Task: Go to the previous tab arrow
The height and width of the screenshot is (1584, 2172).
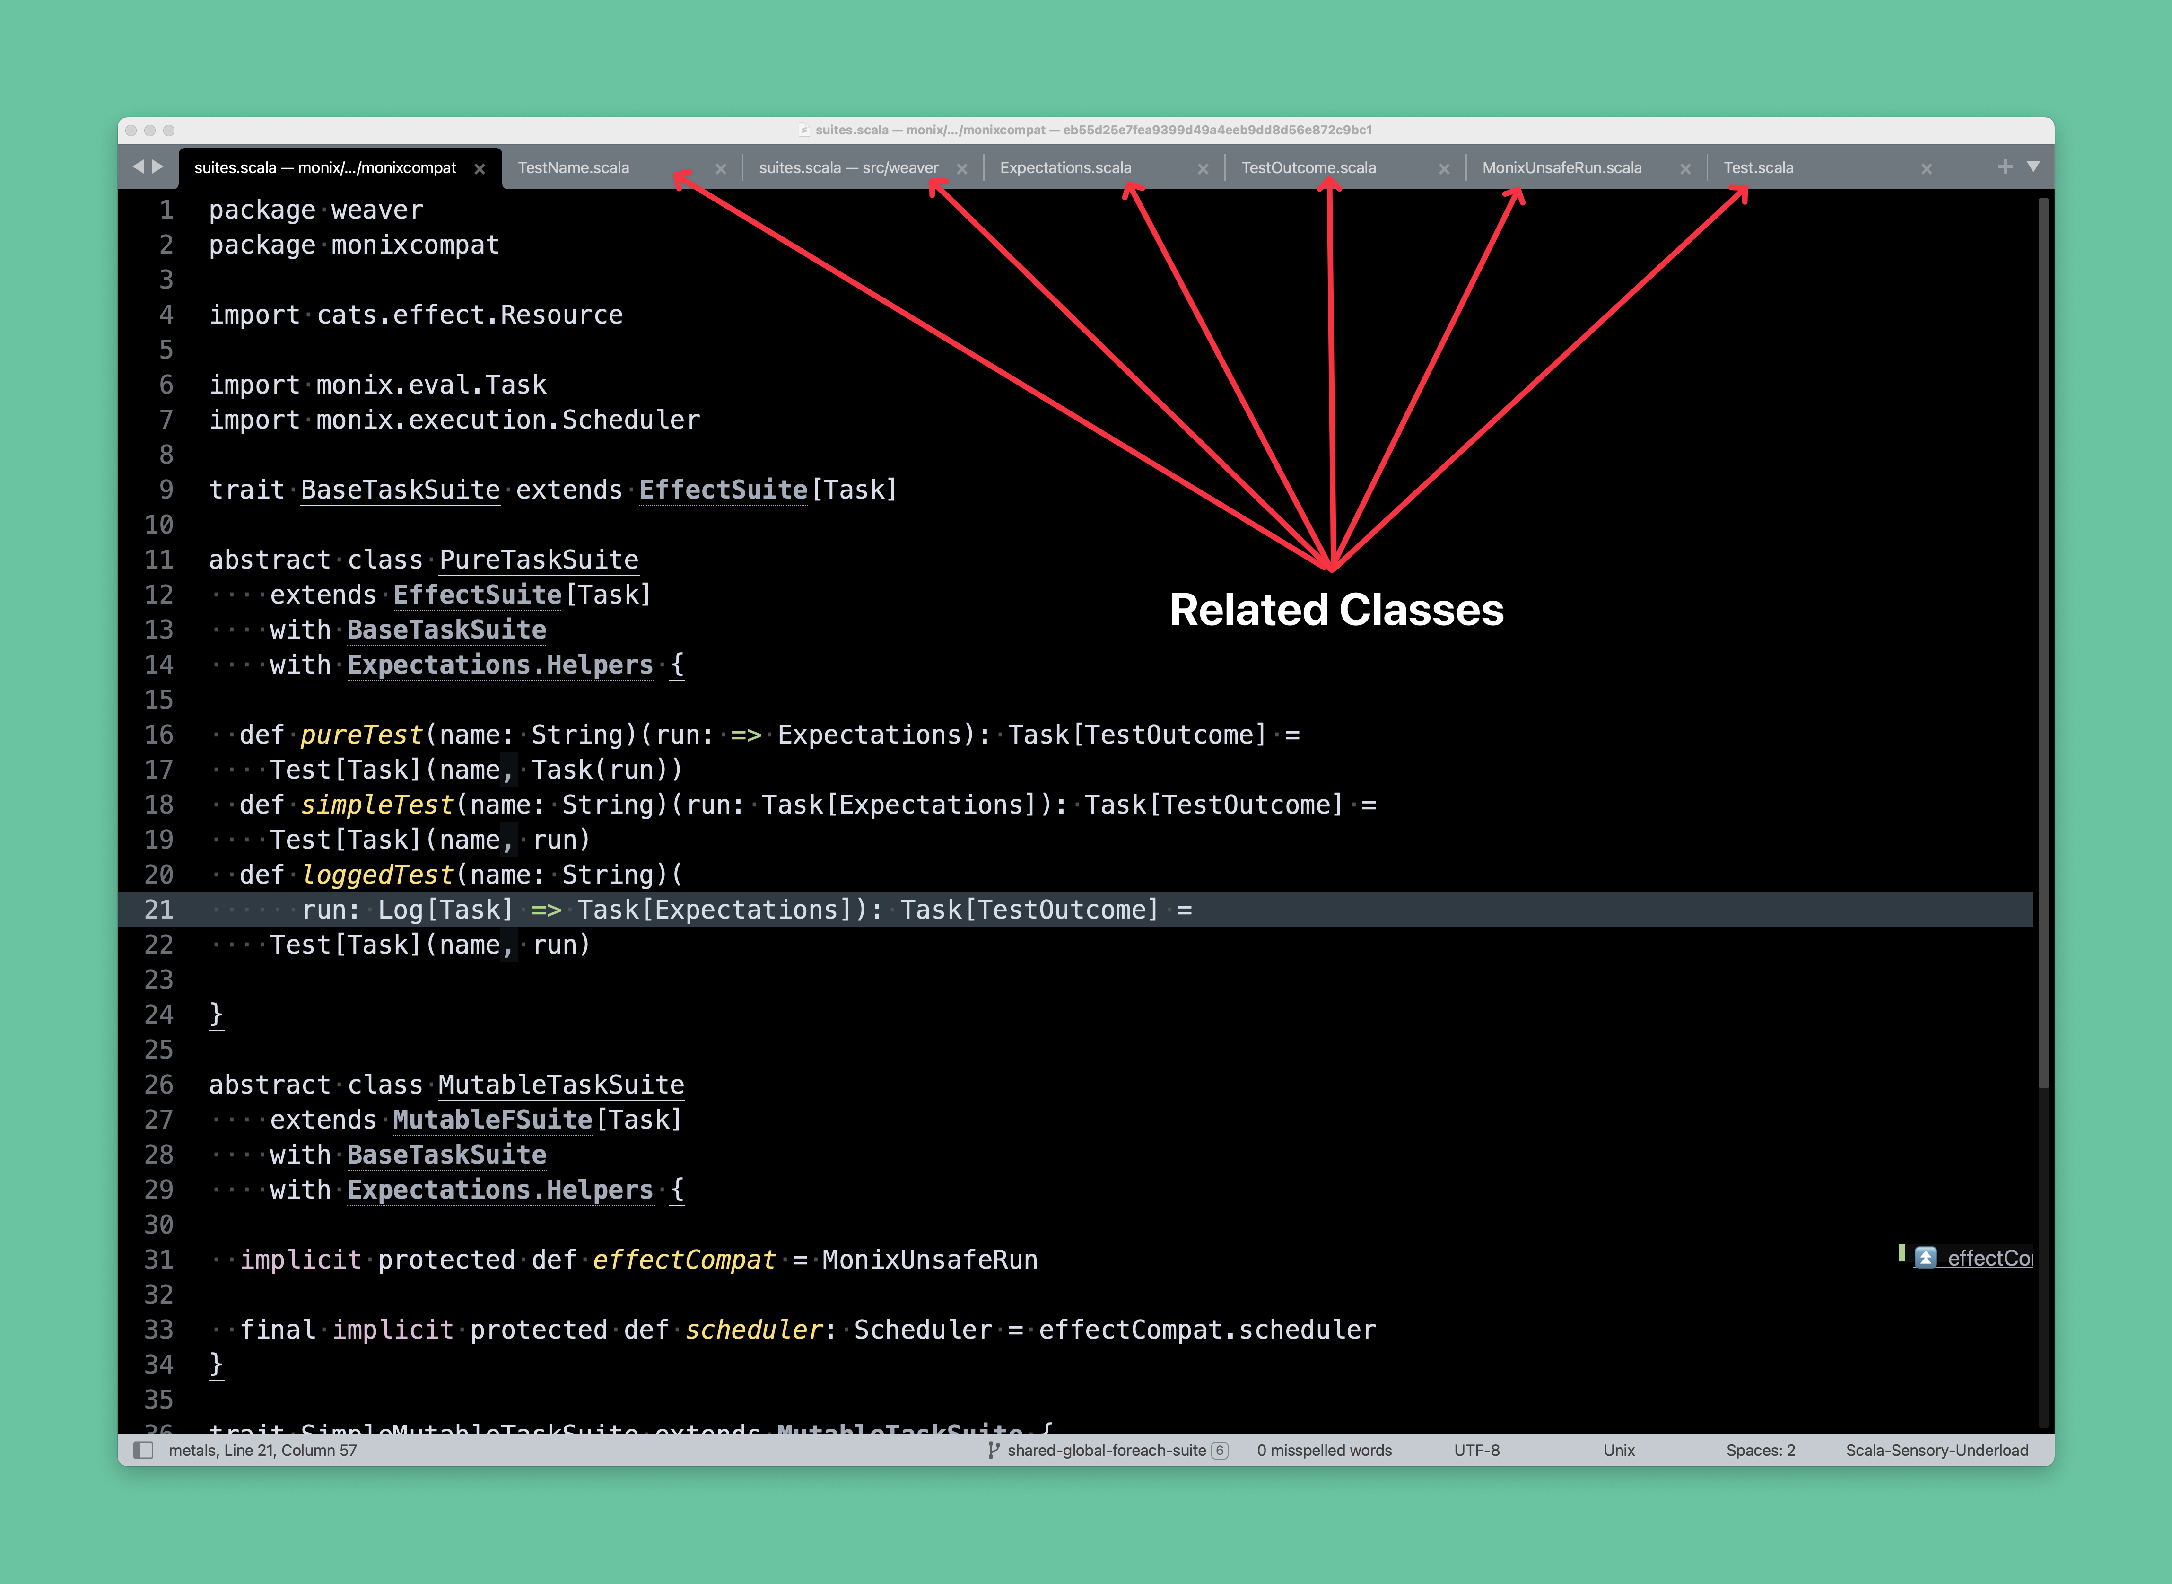Action: (138, 167)
